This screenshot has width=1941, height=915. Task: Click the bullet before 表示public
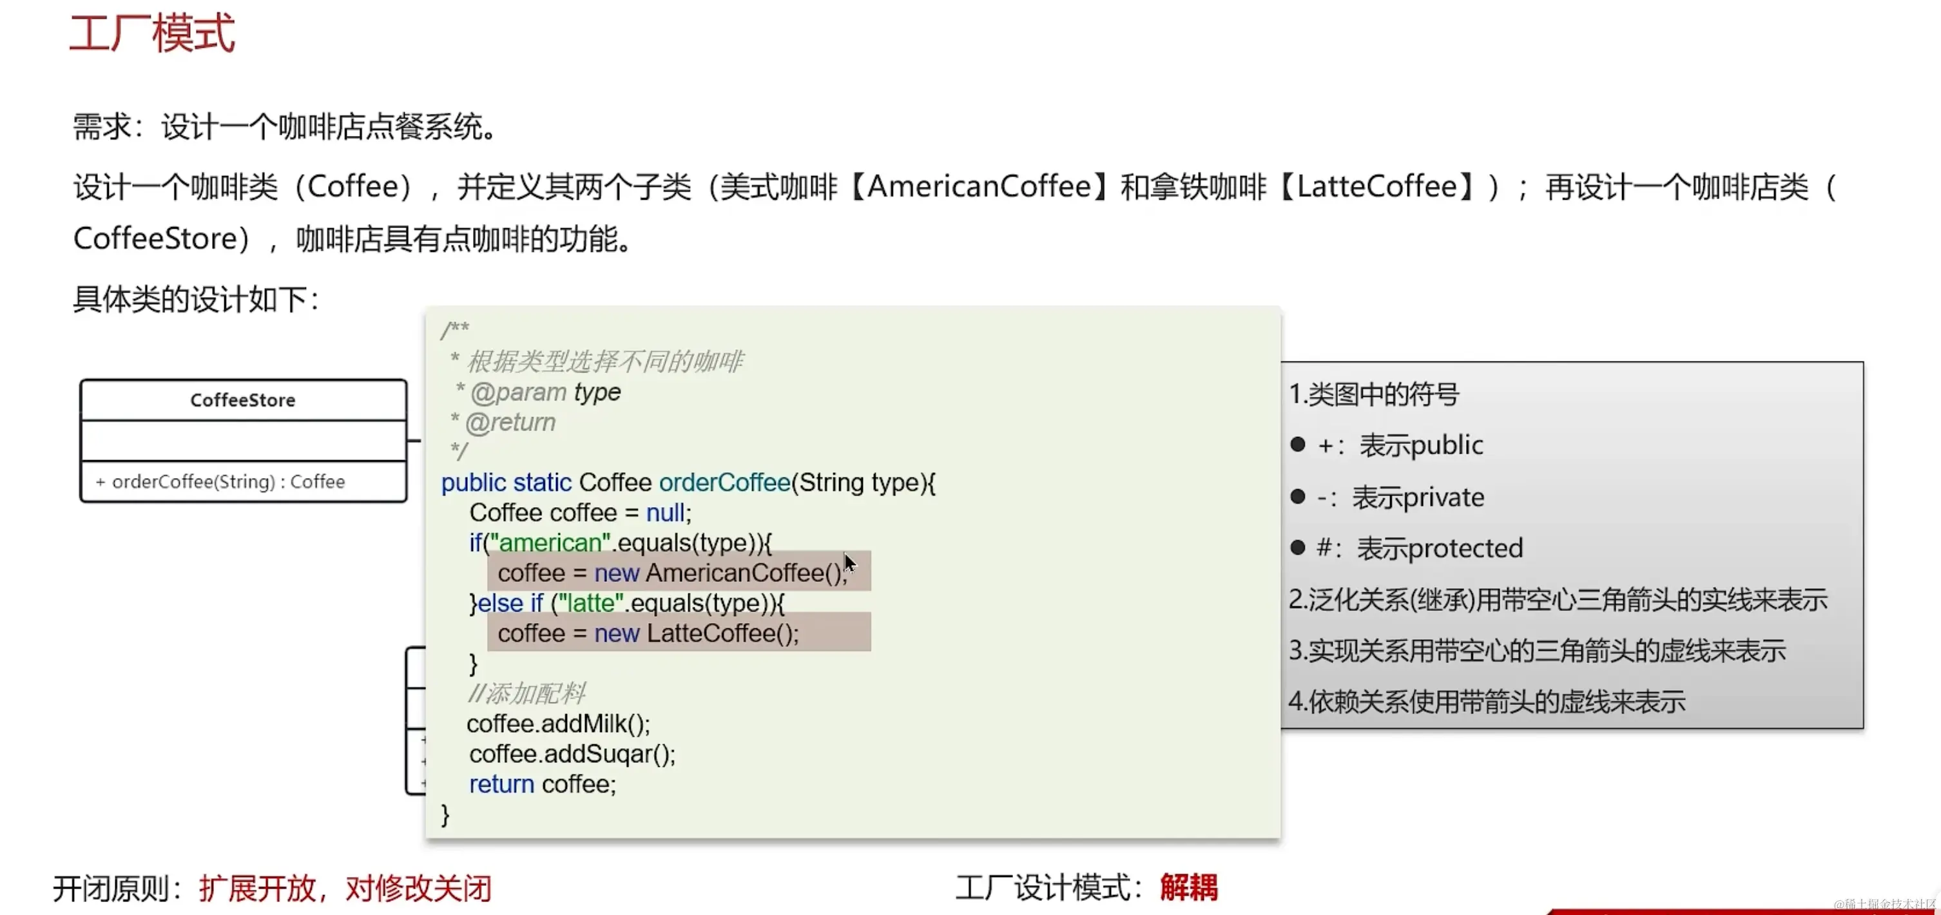[x=1297, y=445]
